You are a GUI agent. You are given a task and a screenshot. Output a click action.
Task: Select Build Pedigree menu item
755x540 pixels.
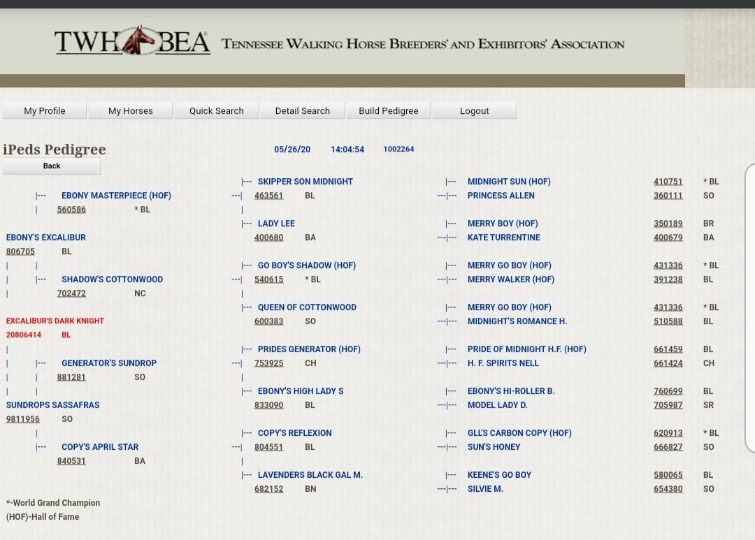389,110
